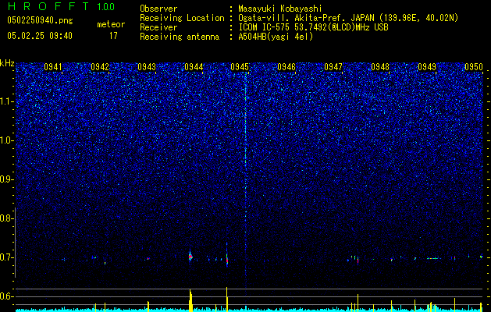Click time marker 0948
Viewport: 491px width, 312px height.
click(380, 66)
